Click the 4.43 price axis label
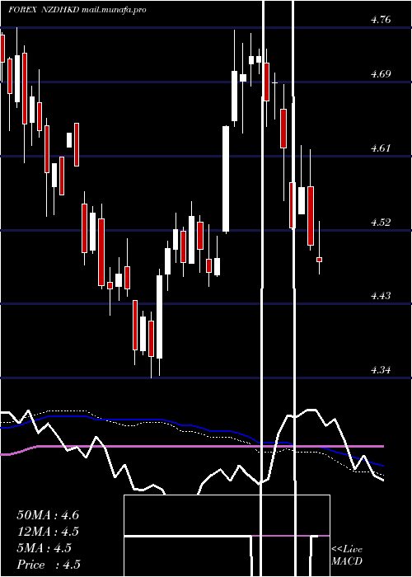Viewport: 412px width, 577px height. click(381, 295)
